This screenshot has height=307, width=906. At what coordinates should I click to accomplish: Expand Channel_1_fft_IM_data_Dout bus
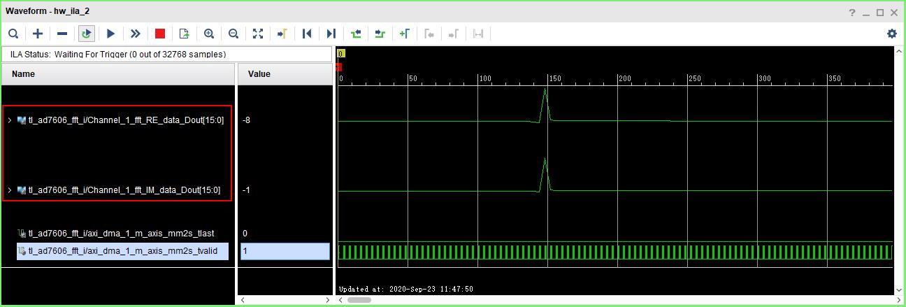click(x=9, y=190)
